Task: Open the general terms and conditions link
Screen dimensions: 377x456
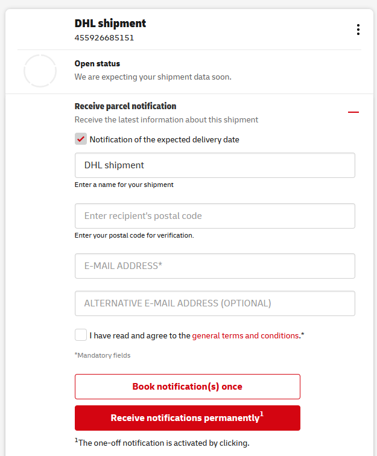Action: tap(246, 335)
